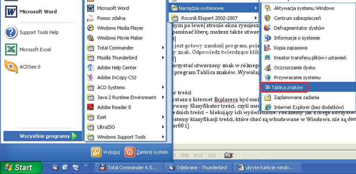This screenshot has height=174, width=356.
Task: Open Informacje o systemie
Action: [x=309, y=38]
